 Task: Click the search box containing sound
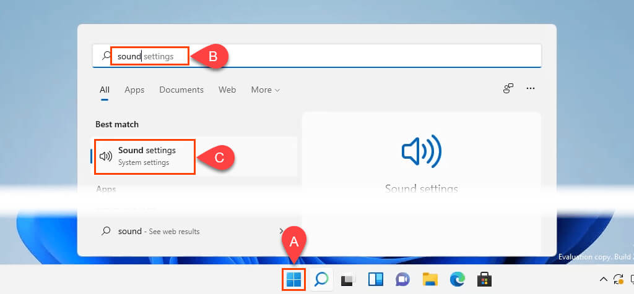(x=317, y=56)
